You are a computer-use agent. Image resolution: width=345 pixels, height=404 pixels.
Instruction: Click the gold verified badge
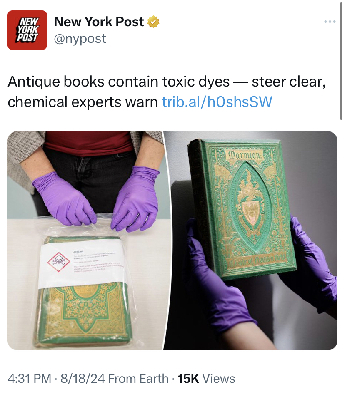coord(153,22)
